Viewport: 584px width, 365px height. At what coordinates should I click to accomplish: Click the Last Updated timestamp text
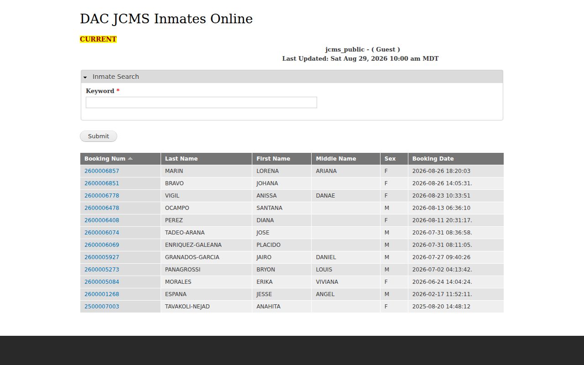[360, 58]
